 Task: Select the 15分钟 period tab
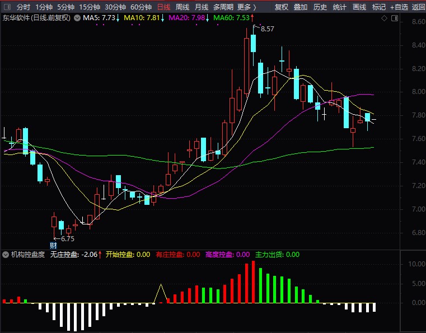click(90, 7)
